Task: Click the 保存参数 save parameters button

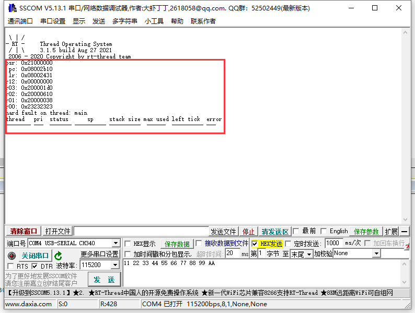Action: click(366, 231)
